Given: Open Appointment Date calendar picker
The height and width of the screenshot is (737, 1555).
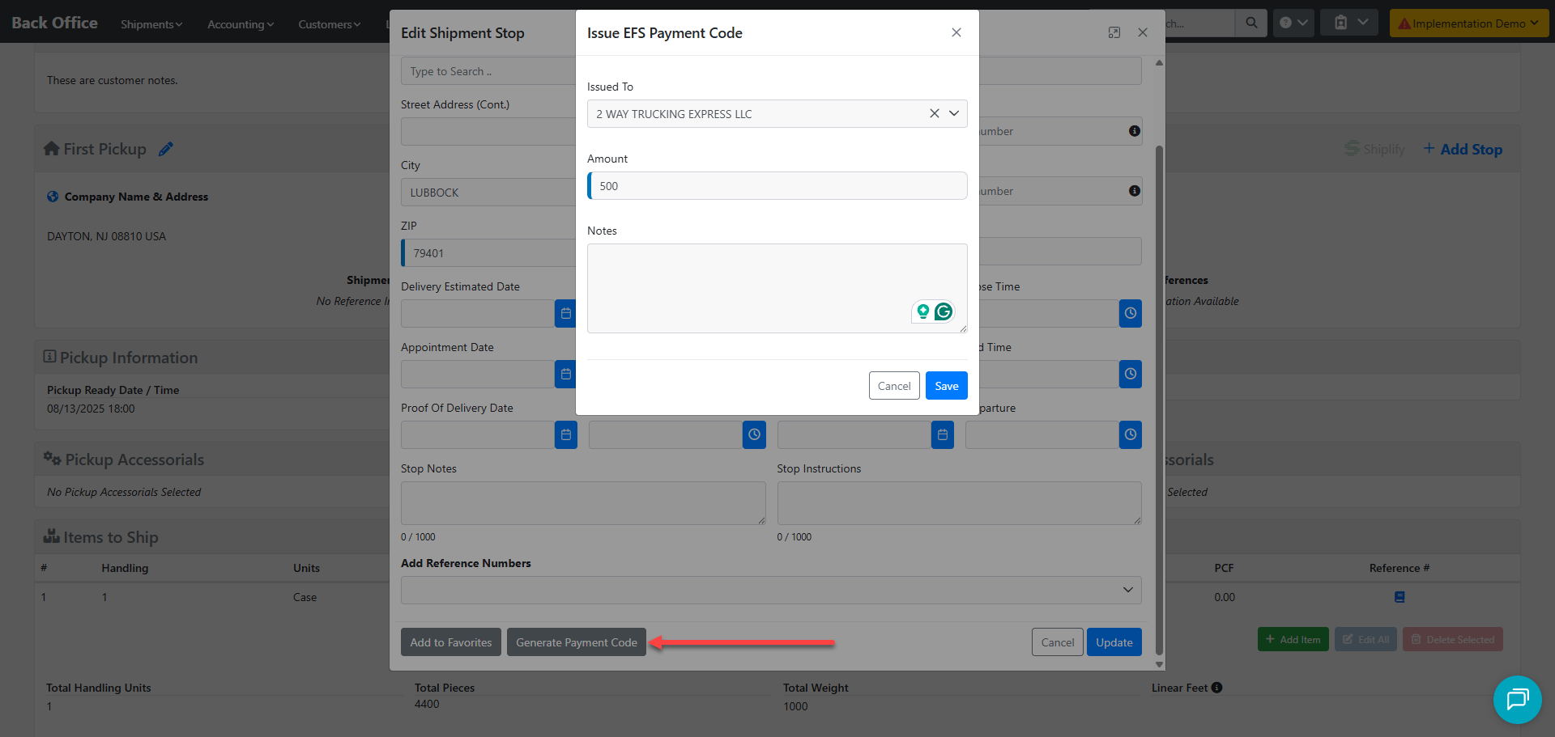Looking at the screenshot, I should (566, 374).
